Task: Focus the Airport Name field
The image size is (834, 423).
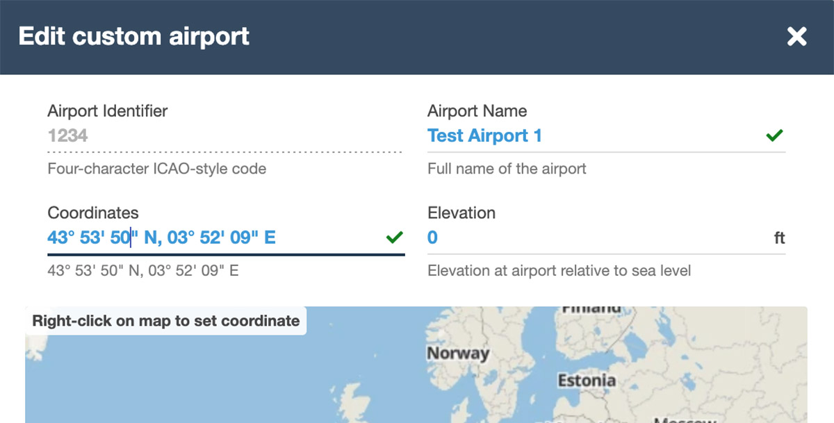Action: click(x=591, y=135)
